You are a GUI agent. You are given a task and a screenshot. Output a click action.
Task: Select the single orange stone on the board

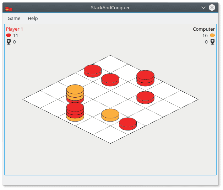(x=110, y=115)
